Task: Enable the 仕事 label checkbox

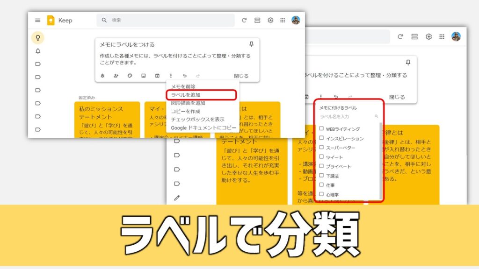Action: (321, 185)
